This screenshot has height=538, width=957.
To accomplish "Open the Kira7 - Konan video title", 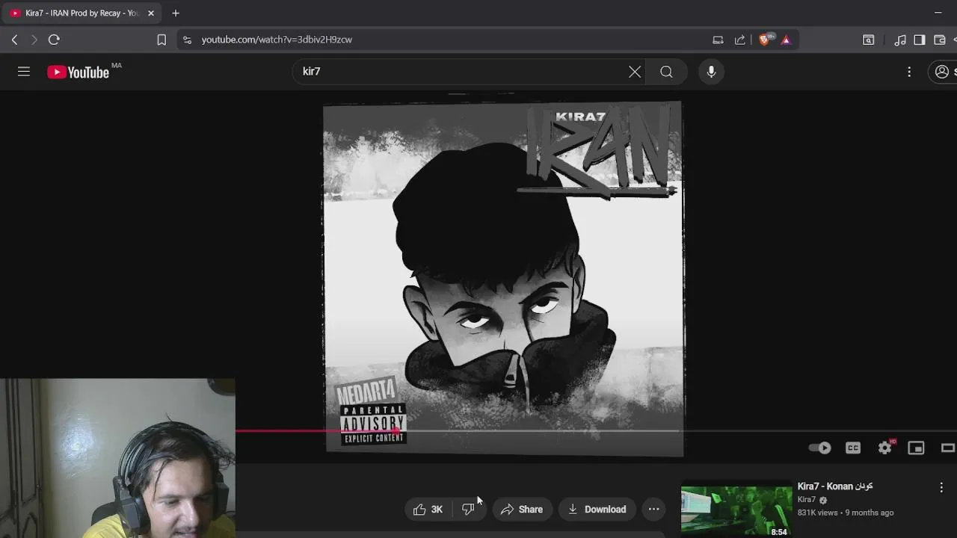I will tap(835, 486).
